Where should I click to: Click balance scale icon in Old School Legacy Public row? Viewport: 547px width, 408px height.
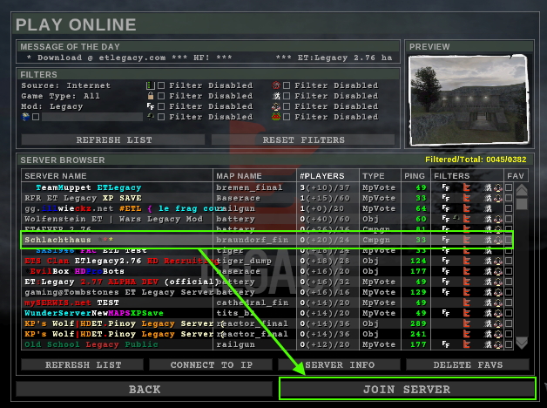click(498, 344)
